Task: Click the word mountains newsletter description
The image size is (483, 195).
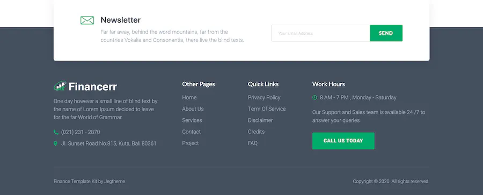Action: point(172,36)
